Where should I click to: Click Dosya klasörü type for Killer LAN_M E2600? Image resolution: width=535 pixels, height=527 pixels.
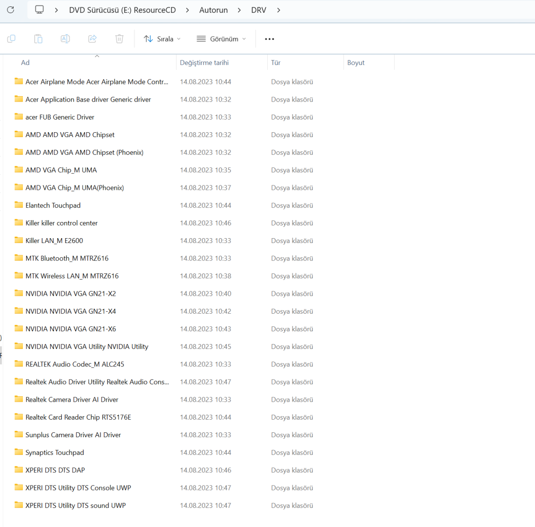click(x=292, y=241)
